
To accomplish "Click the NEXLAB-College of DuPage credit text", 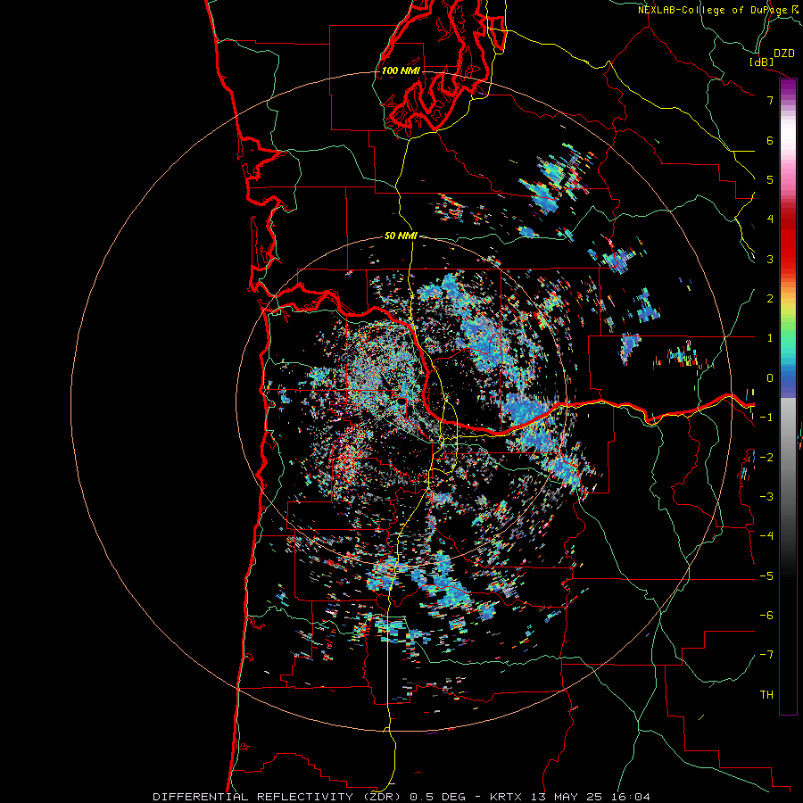I will coord(718,10).
